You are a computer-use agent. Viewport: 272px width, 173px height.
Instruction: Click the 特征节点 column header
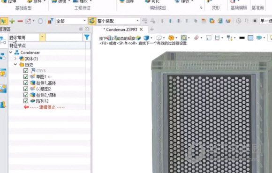pos(47,45)
